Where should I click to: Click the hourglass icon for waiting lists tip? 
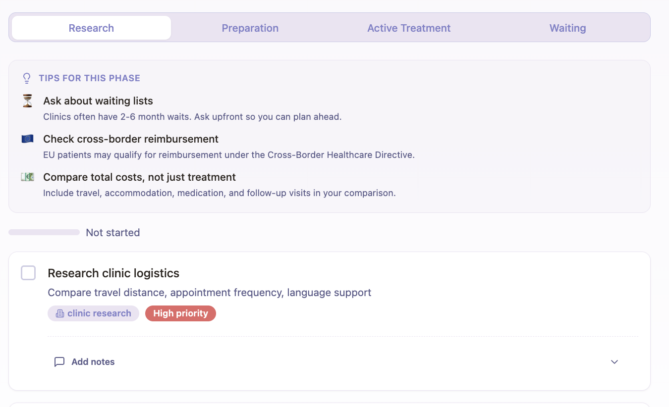pyautogui.click(x=27, y=101)
